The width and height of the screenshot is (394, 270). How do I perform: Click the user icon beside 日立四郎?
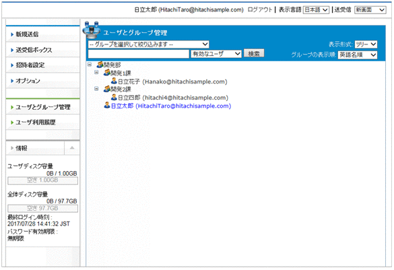point(114,97)
